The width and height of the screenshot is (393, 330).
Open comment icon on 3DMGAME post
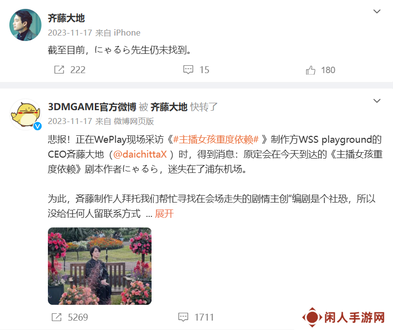pyautogui.click(x=183, y=317)
